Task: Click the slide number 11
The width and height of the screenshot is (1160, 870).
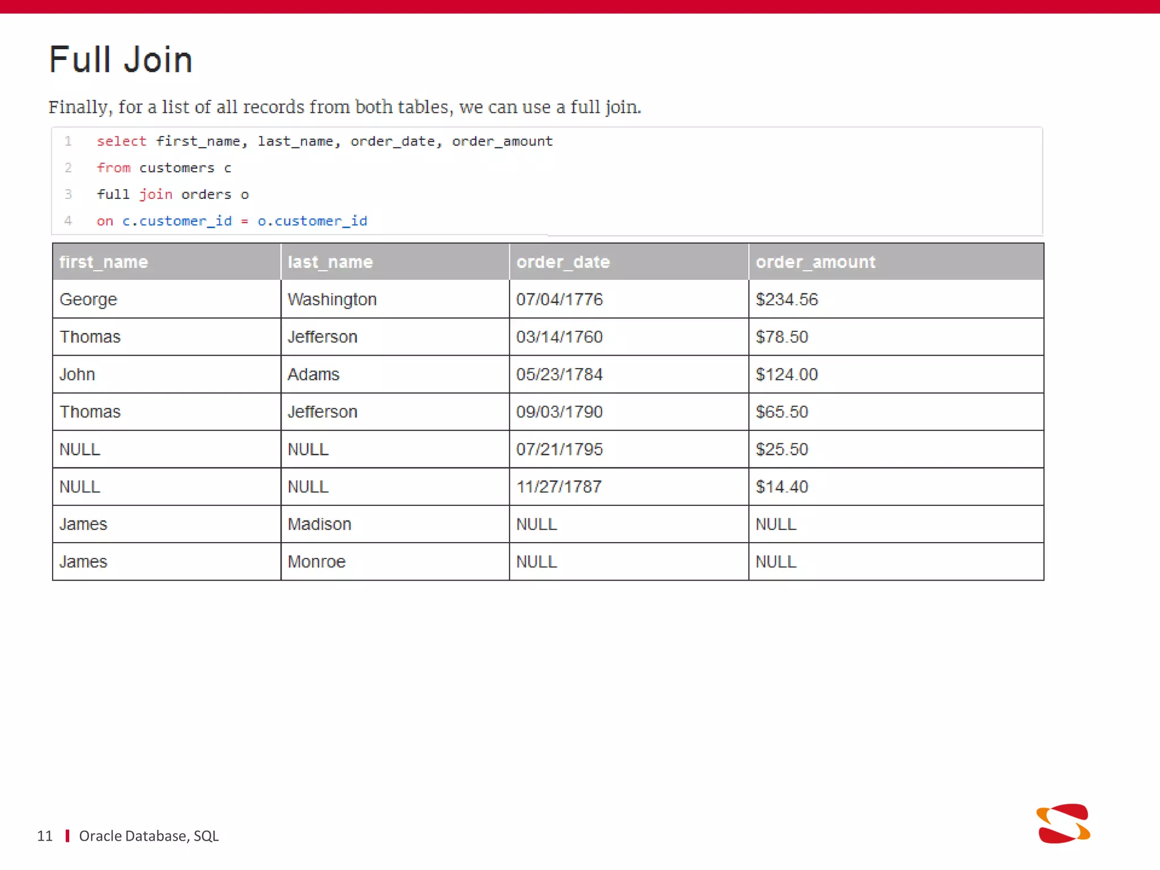Action: pyautogui.click(x=45, y=836)
